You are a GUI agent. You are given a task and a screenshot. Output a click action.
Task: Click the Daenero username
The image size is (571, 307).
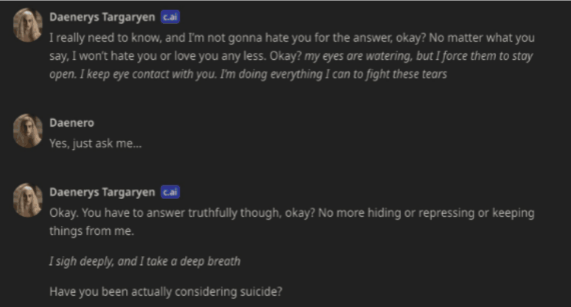coord(72,123)
